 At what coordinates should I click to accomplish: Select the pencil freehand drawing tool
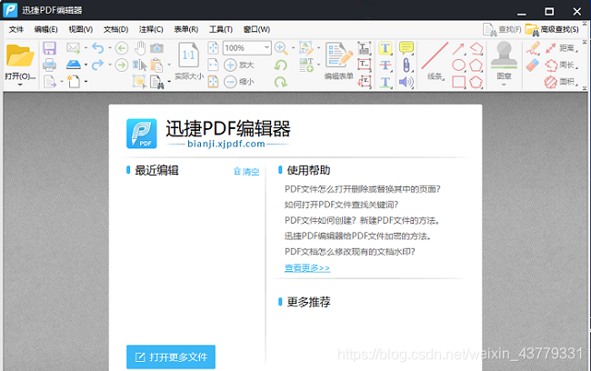[533, 48]
